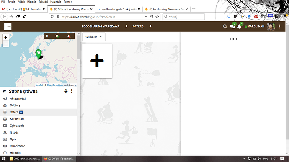Open user menu three dots in header
Viewport: 289px width, 162px height.
point(279,26)
